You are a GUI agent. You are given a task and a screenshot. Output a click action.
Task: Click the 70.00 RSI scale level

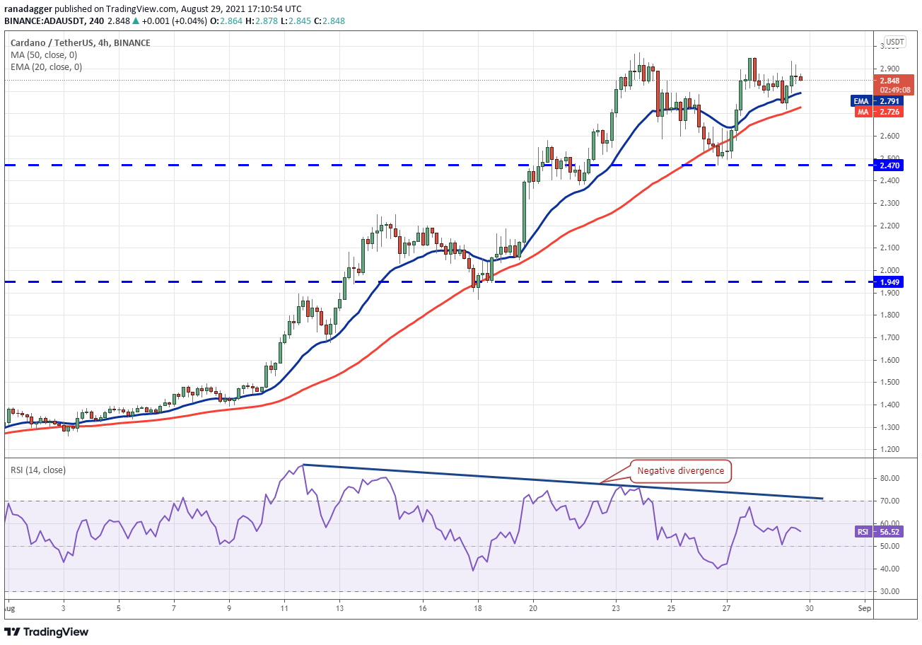(x=889, y=501)
